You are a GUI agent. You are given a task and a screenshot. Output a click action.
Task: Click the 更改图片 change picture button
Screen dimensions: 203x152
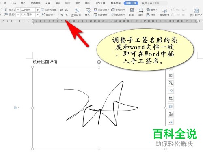[x=118, y=10]
